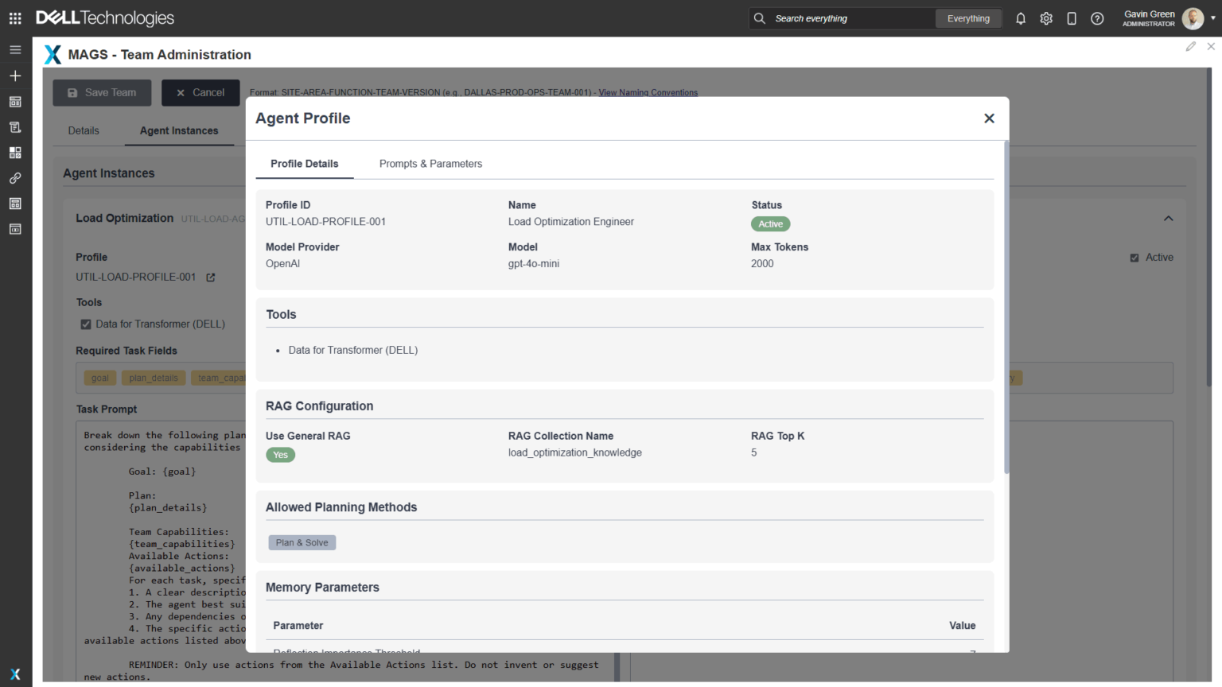Open the View Naming Conventions link

[x=648, y=92]
